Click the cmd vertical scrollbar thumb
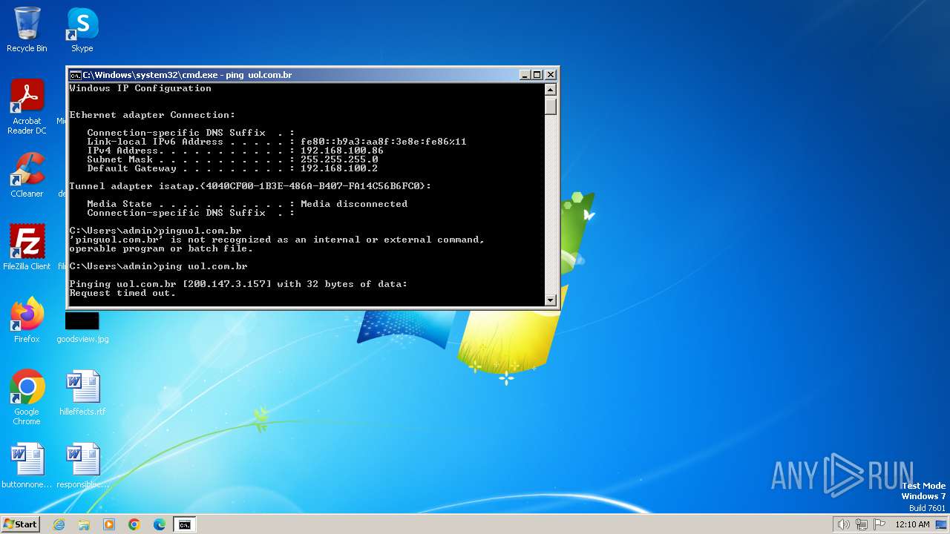 coord(551,106)
